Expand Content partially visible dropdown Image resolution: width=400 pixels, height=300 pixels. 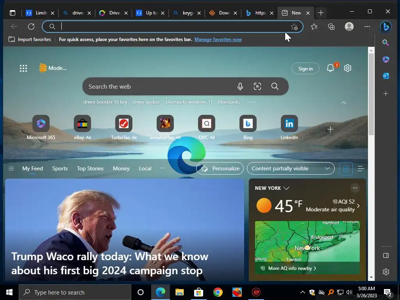pyautogui.click(x=291, y=168)
